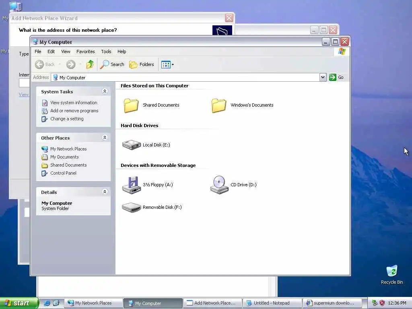This screenshot has height=309, width=412.
Task: Expand the Address bar dropdown
Action: [323, 77]
